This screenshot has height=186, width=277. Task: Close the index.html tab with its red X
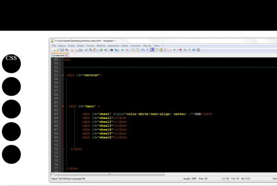coord(66,55)
